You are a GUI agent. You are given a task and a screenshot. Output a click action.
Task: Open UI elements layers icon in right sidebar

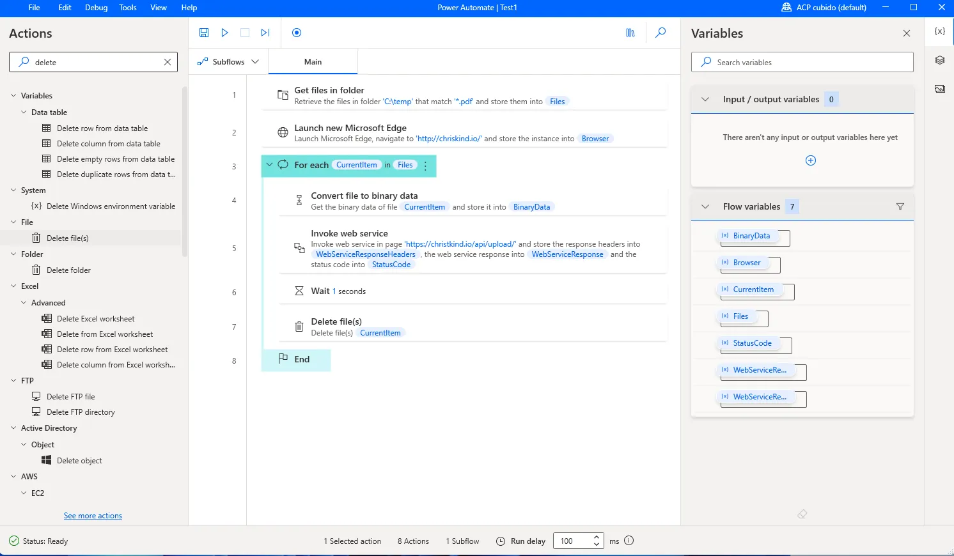pyautogui.click(x=939, y=60)
